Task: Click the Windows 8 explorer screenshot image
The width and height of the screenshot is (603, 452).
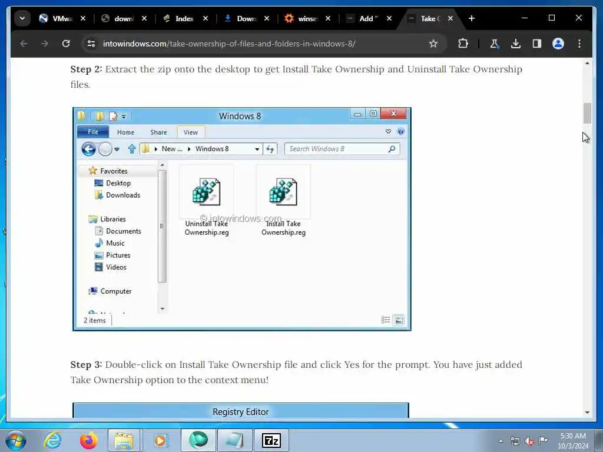Action: [242, 219]
